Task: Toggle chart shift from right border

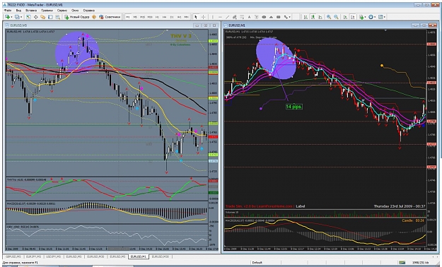Action: [352, 17]
